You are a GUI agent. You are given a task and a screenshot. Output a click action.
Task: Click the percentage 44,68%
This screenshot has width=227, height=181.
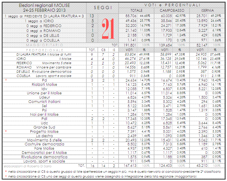[x=145, y=16]
